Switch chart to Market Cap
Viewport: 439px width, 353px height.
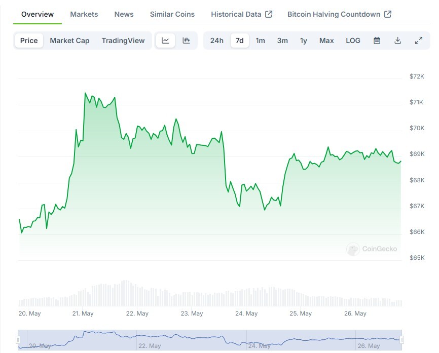tap(69, 41)
